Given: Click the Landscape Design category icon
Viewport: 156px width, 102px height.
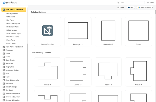Looking at the screenshot, I should coord(4,70).
